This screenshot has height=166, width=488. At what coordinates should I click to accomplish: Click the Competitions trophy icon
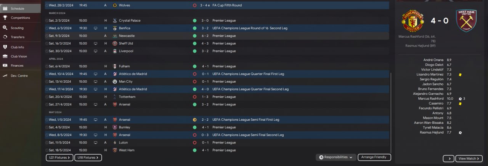tap(5, 18)
